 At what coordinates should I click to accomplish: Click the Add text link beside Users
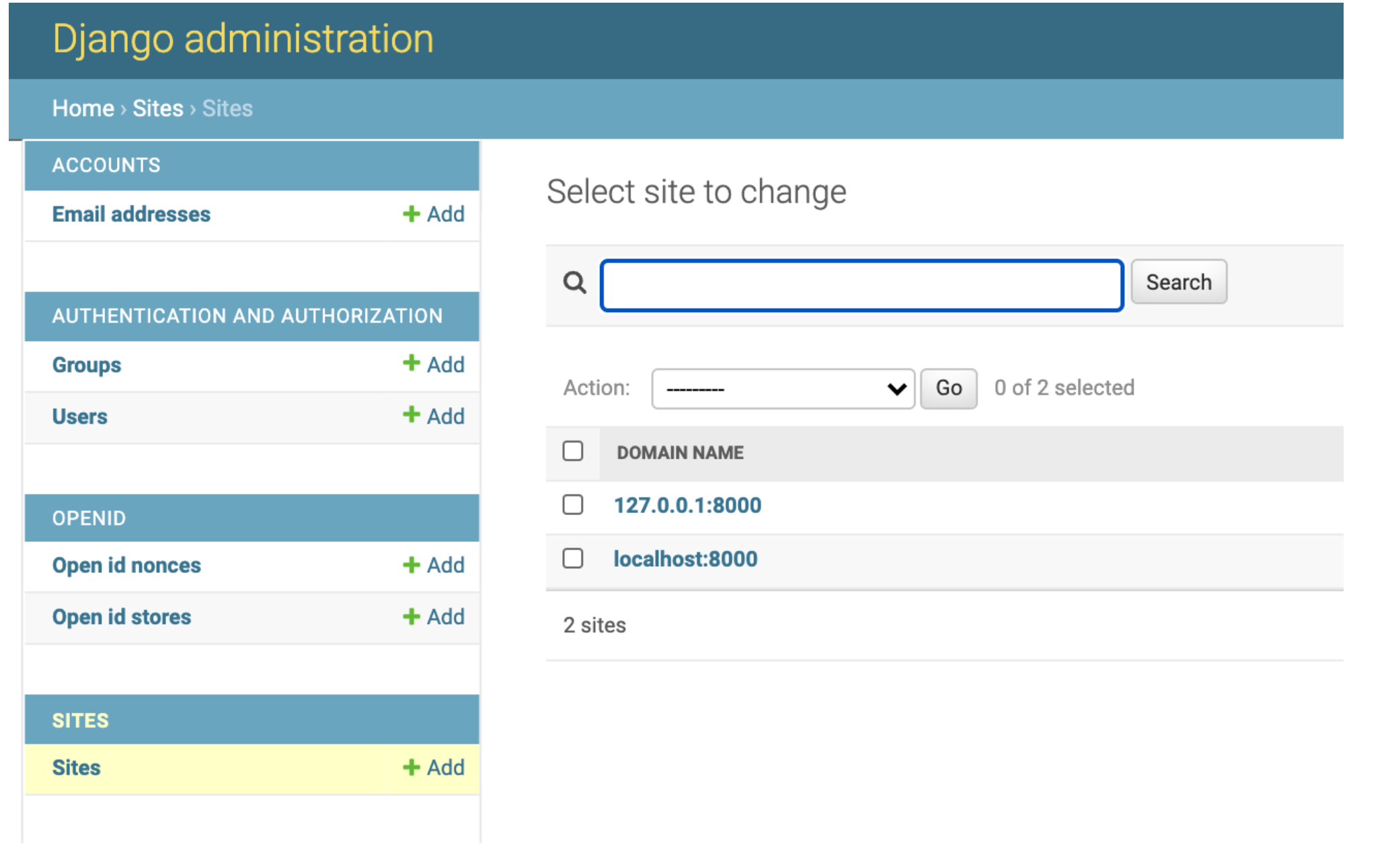(446, 416)
